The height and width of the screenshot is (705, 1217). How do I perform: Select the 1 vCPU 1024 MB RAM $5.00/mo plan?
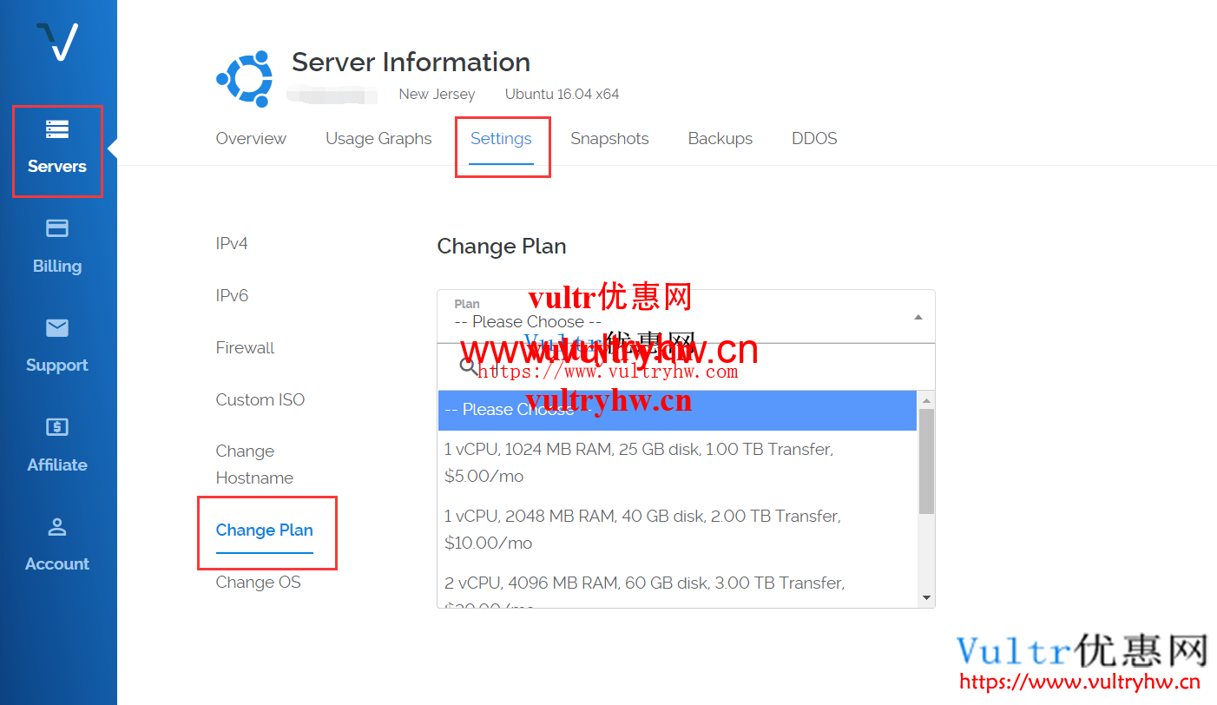tap(677, 463)
